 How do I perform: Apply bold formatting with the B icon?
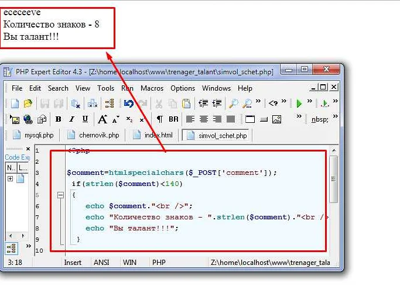(x=59, y=119)
